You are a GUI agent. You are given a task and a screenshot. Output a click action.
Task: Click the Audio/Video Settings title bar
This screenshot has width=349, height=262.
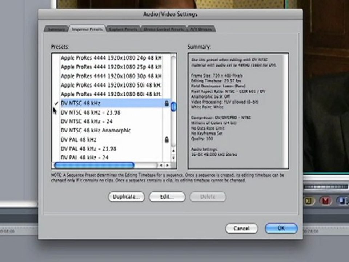click(170, 14)
